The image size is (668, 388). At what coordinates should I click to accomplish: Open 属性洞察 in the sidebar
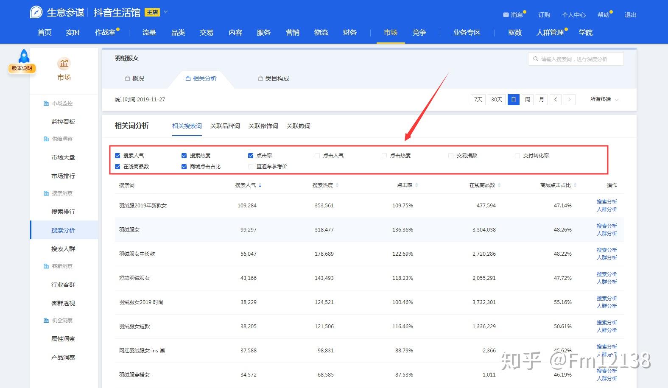coord(63,339)
